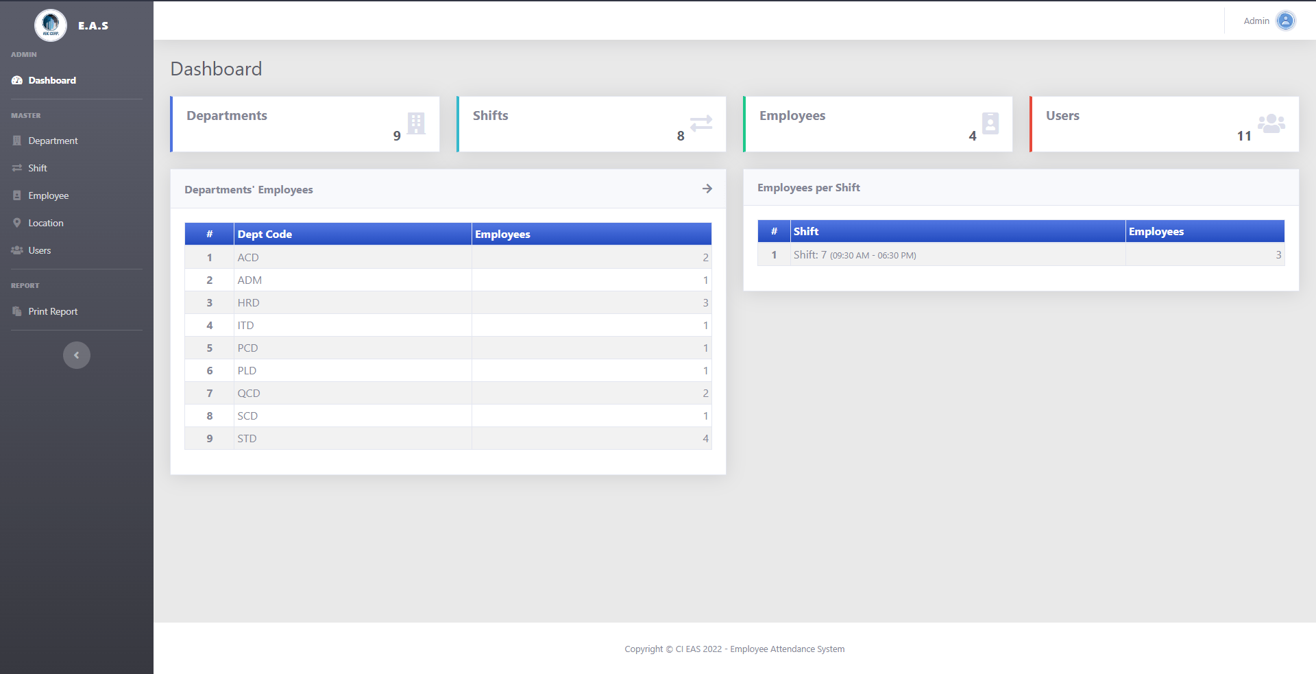Click the E.A.S company logo

click(x=51, y=25)
